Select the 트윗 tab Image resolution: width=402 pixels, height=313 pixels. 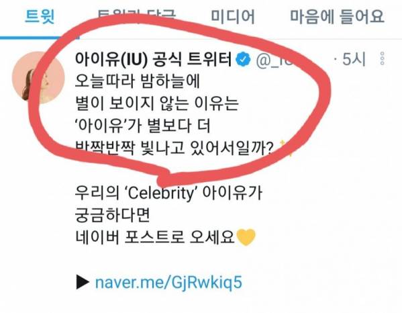tap(40, 16)
